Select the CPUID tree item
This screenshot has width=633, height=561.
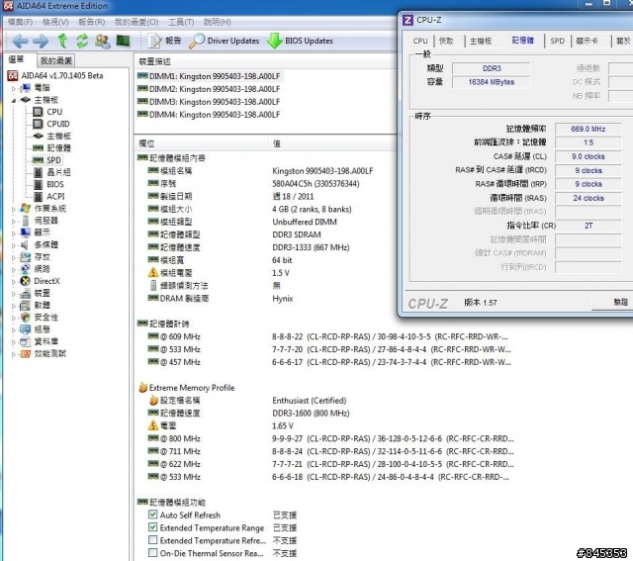tap(51, 124)
